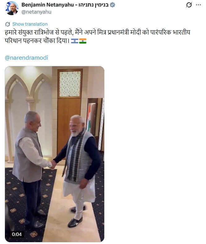Screen dimensions: 206x244
Task: Open the @netanyahu handle
Action: 36,12
